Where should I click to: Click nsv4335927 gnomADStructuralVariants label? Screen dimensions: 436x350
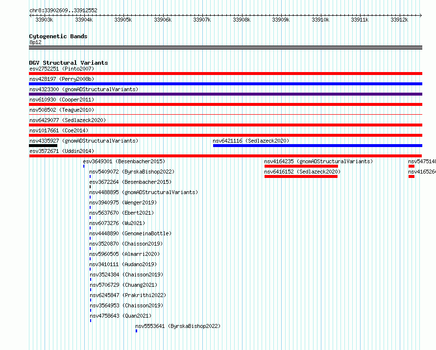[84, 141]
